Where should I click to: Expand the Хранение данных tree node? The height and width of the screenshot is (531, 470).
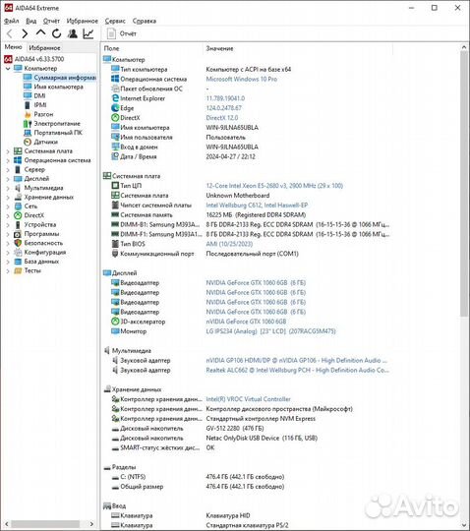tap(8, 197)
